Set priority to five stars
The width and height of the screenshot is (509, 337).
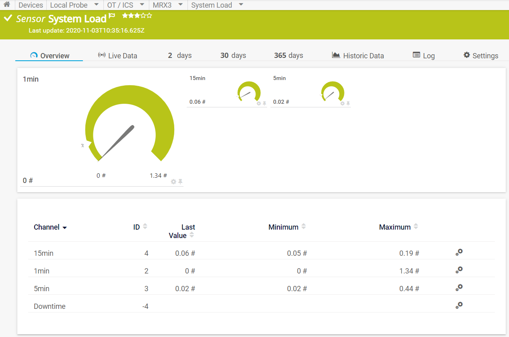(x=149, y=16)
